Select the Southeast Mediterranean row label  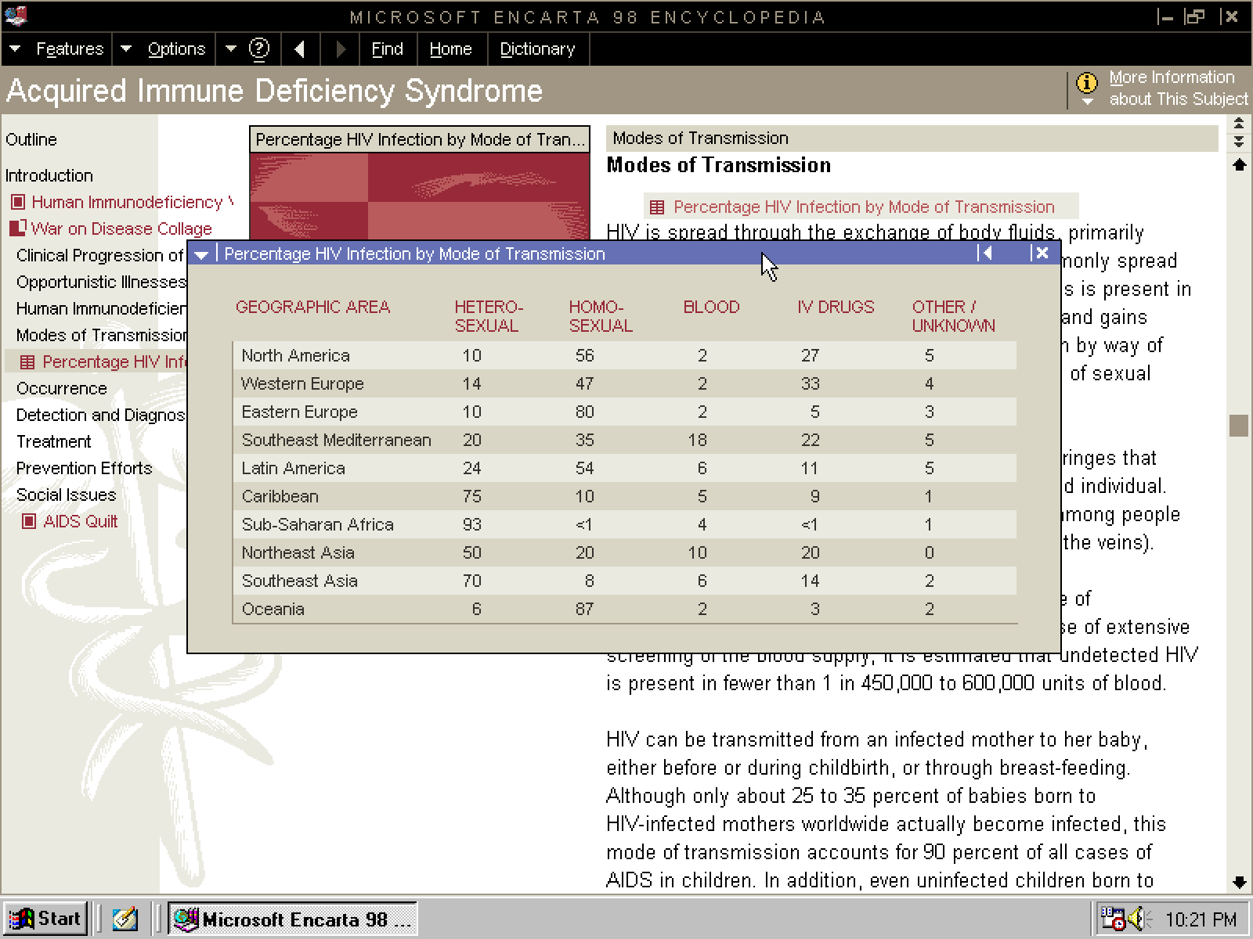(x=337, y=440)
